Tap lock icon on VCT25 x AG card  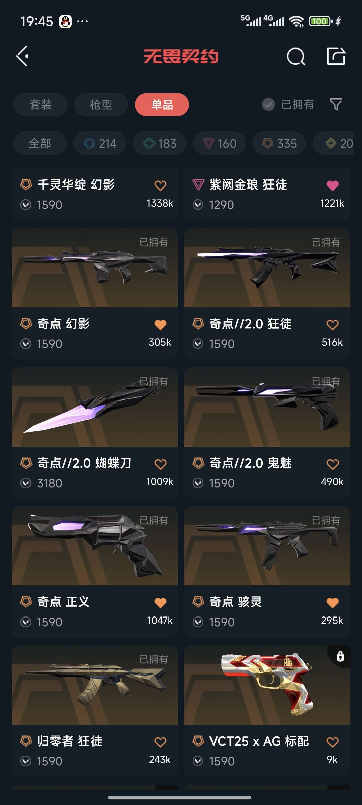tap(340, 656)
